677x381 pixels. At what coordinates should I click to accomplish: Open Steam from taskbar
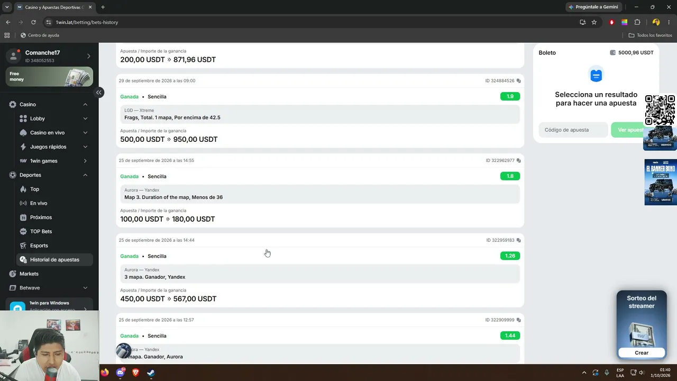click(x=151, y=373)
